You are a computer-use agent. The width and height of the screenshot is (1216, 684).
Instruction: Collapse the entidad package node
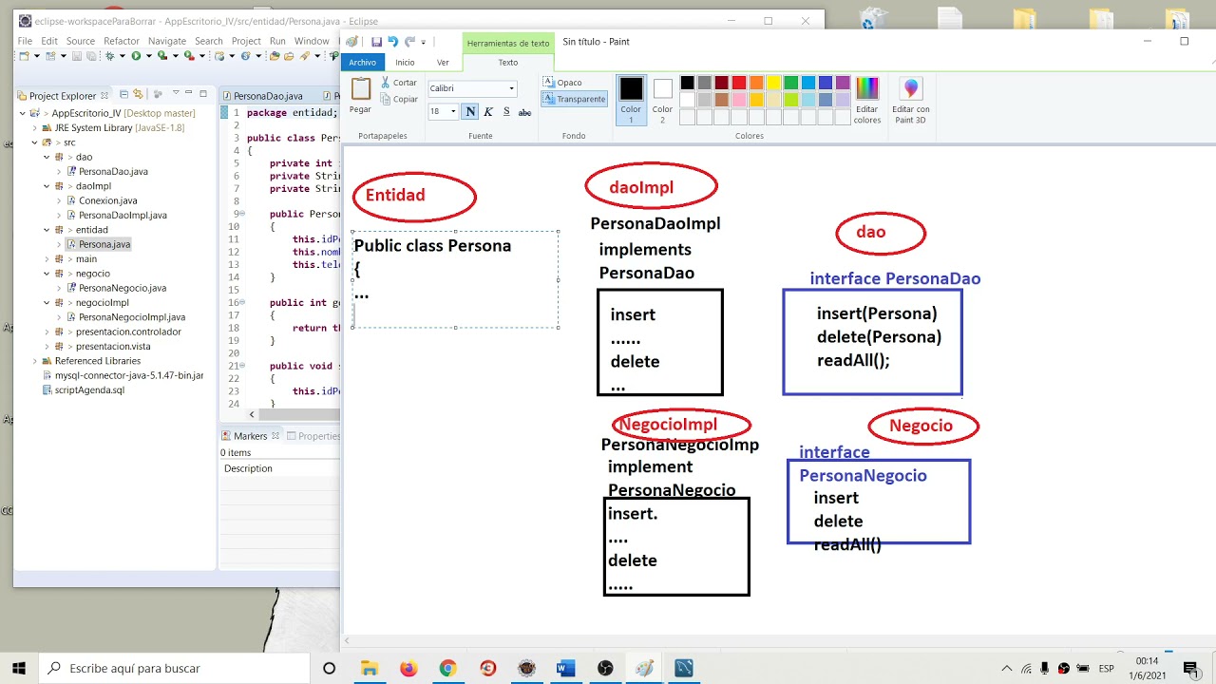[47, 230]
